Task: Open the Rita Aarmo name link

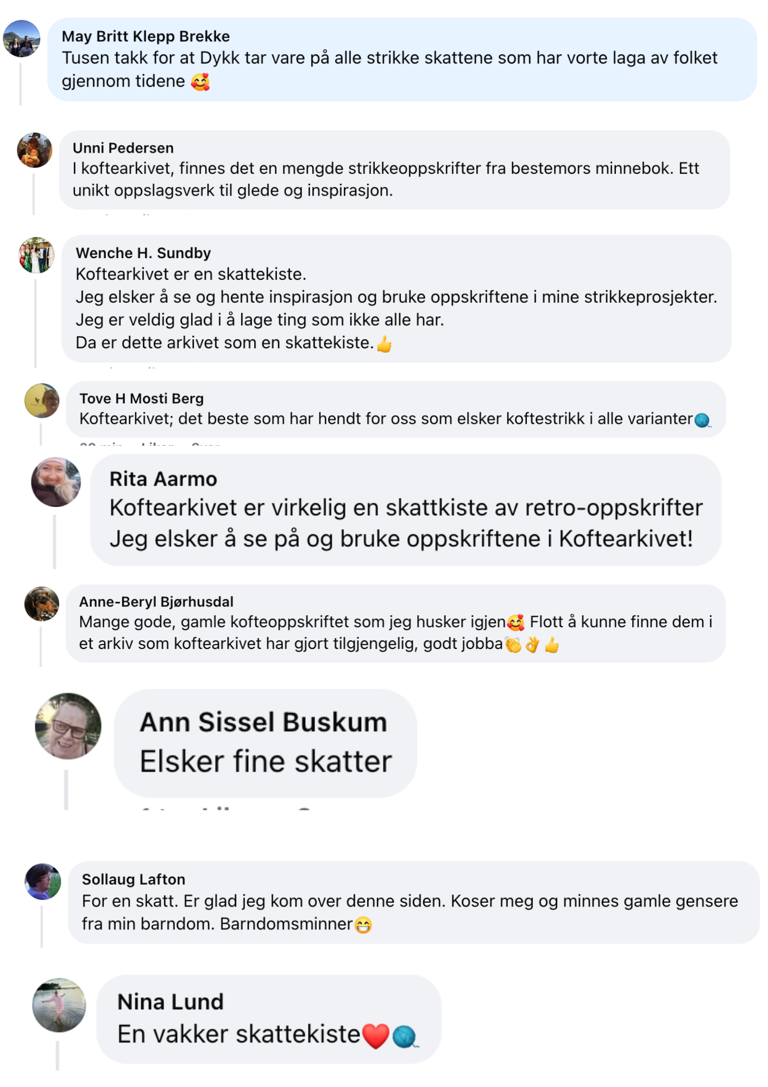Action: click(163, 479)
